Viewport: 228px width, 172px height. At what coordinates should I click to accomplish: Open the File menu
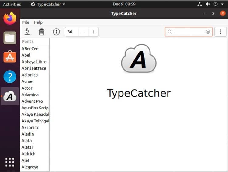[26, 22]
